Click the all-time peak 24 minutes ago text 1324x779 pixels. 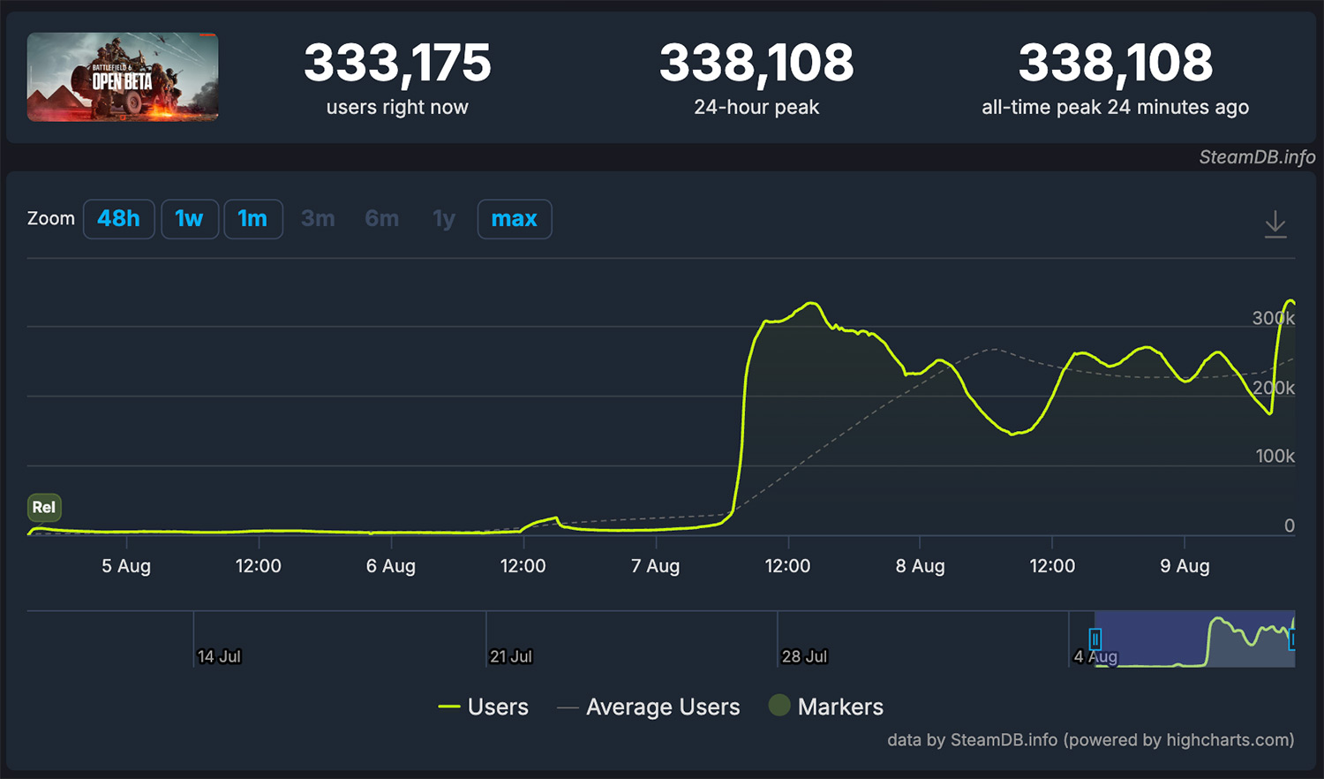tap(1116, 108)
